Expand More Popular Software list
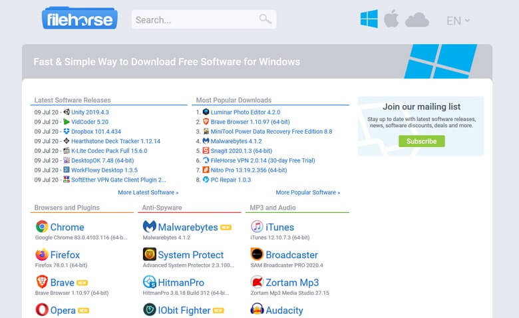The width and height of the screenshot is (519, 318). point(307,192)
